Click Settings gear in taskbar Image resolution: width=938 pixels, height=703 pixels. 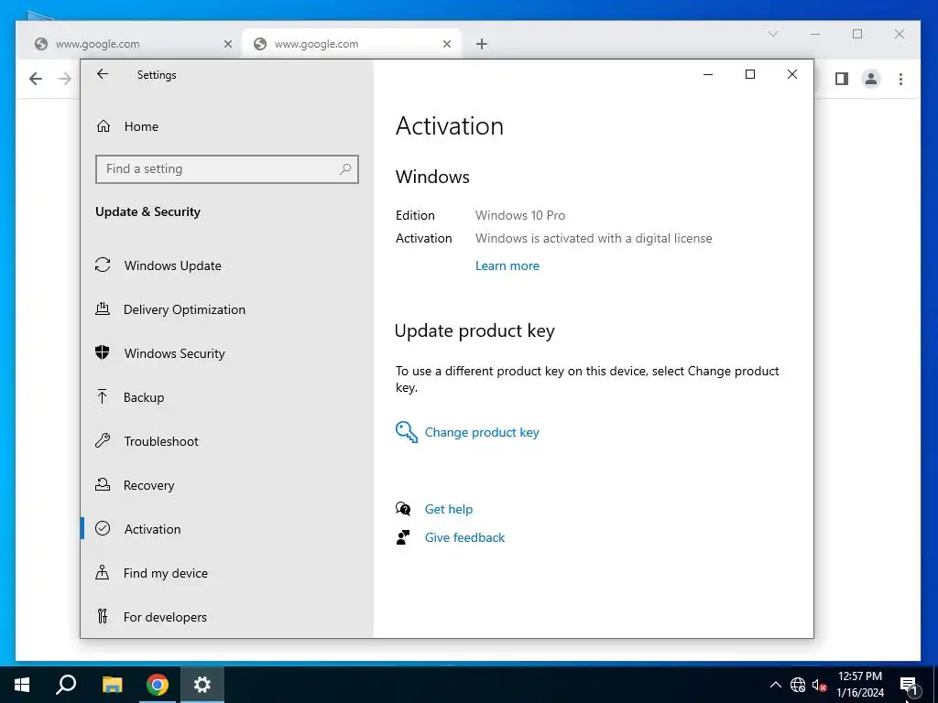[202, 685]
